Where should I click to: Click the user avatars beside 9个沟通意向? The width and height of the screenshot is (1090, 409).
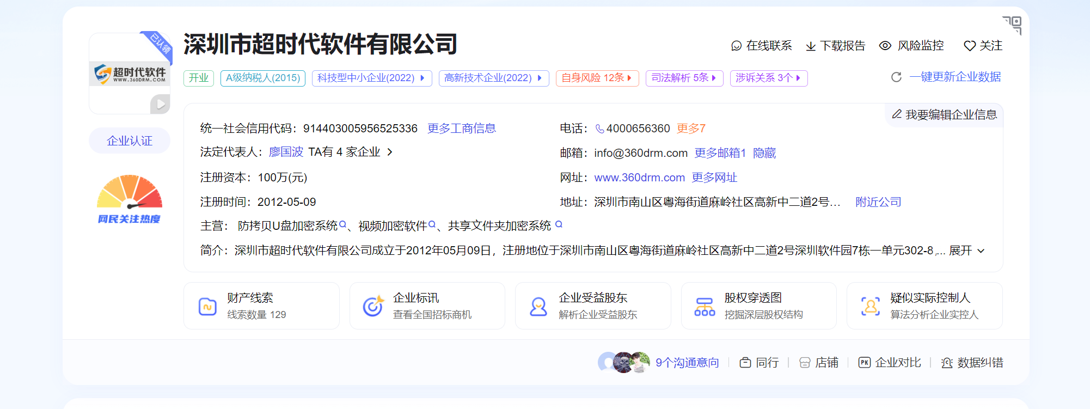click(x=624, y=362)
